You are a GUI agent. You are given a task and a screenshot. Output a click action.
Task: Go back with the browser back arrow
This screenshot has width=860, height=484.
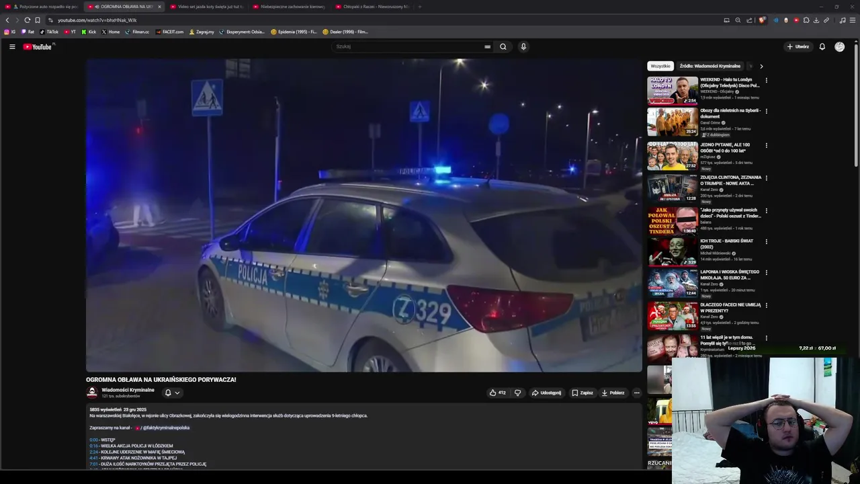click(7, 20)
